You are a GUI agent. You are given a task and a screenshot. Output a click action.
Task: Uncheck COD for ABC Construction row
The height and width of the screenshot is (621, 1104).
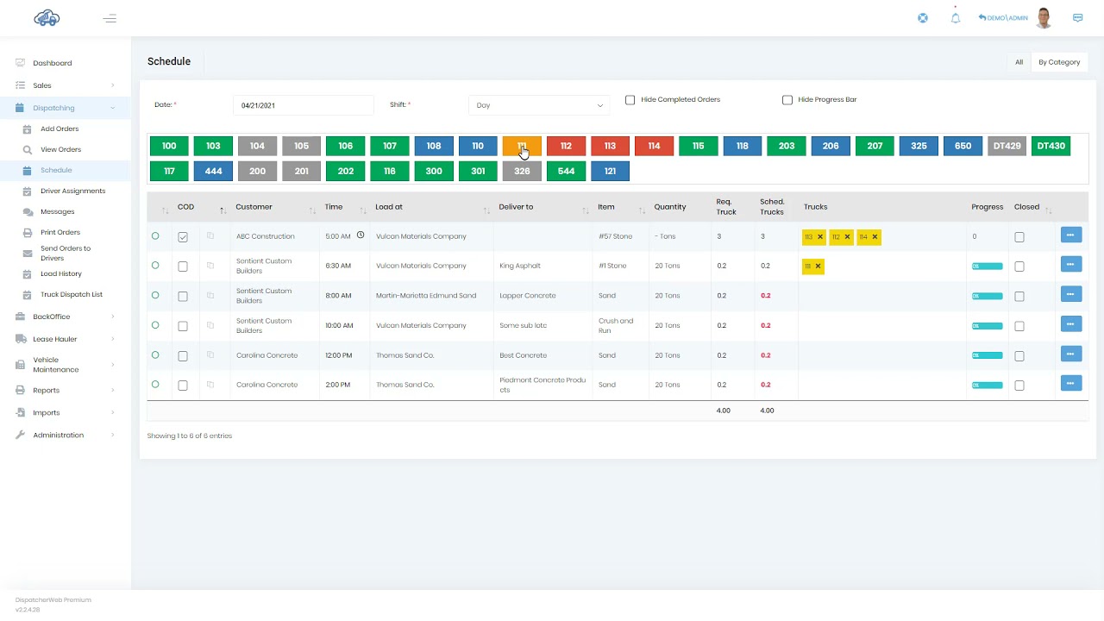point(183,237)
